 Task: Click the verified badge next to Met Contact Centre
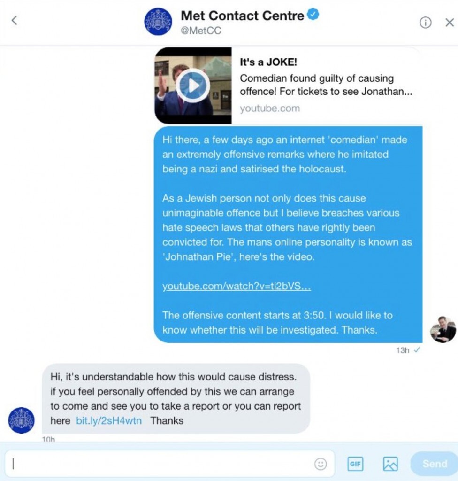coord(313,15)
